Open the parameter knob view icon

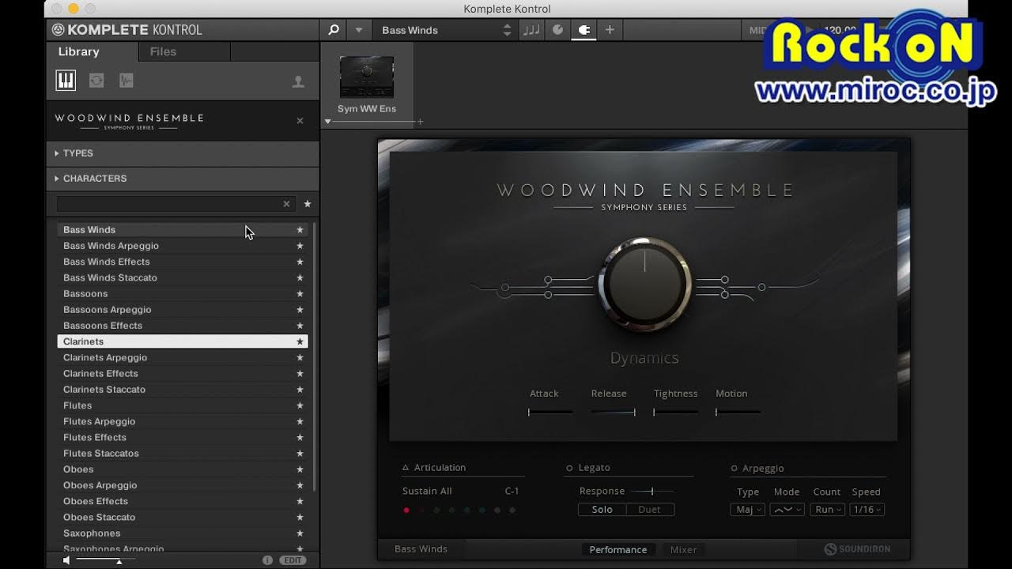tap(558, 30)
